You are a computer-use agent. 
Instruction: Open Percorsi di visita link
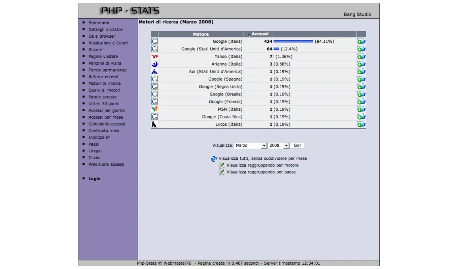pos(105,63)
